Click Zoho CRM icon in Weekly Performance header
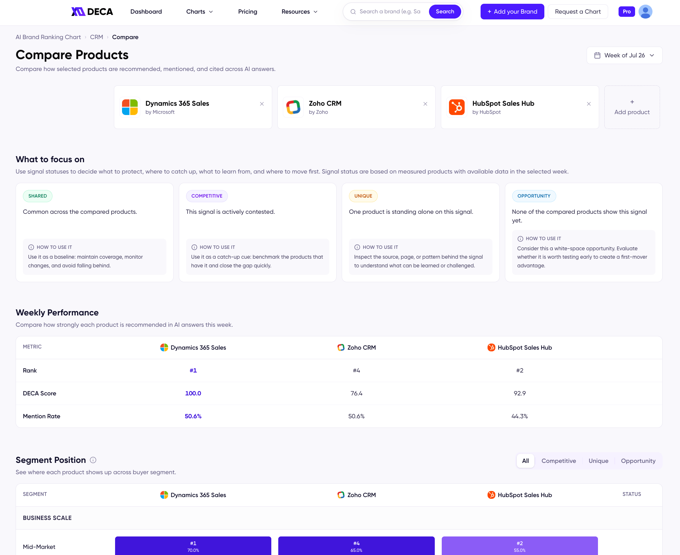Viewport: 680px width, 555px height. tap(341, 348)
